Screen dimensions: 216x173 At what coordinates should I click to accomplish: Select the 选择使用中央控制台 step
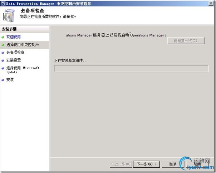[23, 45]
